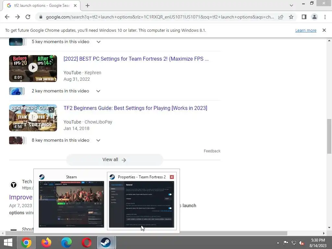
Task: Show hidden system tray icons
Action: [278, 243]
